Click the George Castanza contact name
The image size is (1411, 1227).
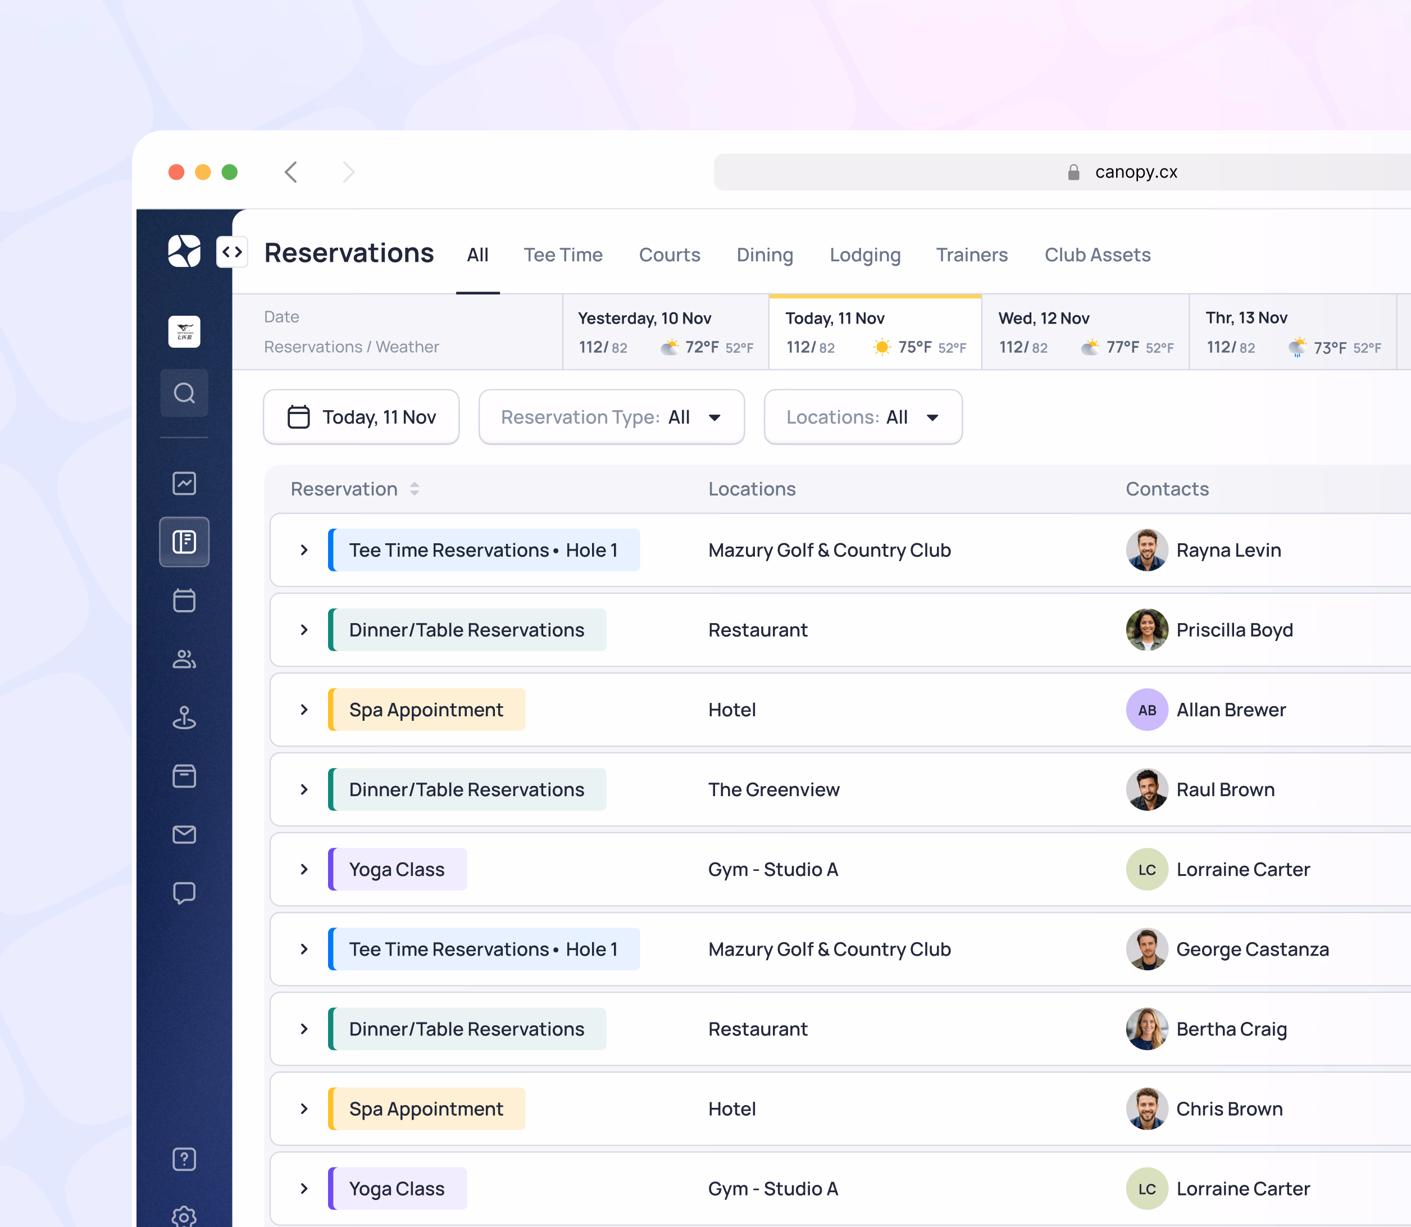point(1252,949)
